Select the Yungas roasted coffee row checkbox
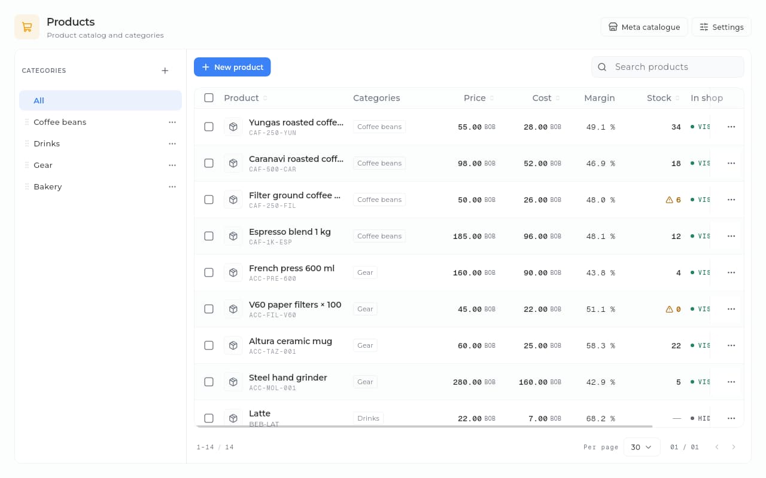 point(209,127)
